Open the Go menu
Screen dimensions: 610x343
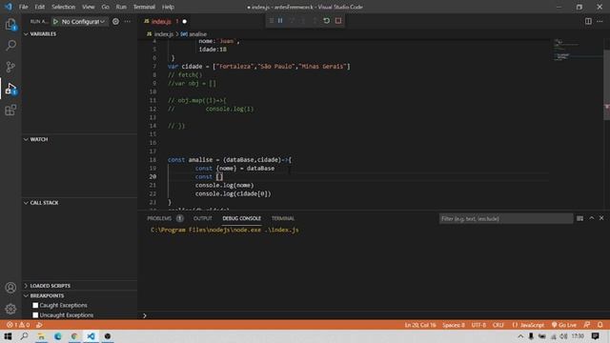coord(105,7)
